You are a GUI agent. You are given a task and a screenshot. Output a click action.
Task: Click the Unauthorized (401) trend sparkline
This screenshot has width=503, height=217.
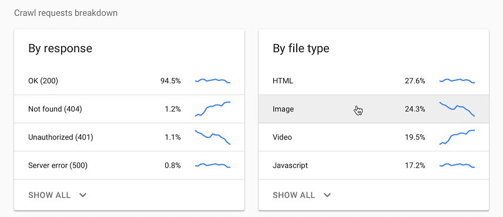[213, 137]
